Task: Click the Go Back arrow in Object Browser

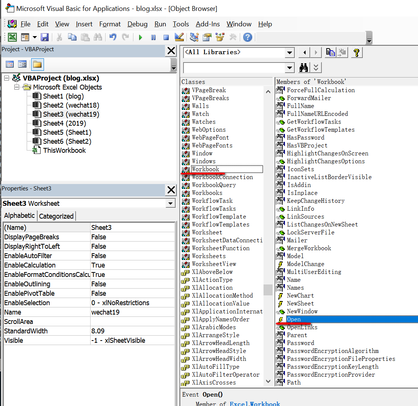Action: 304,53
